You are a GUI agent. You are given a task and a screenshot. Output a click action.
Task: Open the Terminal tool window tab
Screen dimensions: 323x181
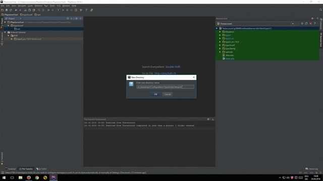10,169
